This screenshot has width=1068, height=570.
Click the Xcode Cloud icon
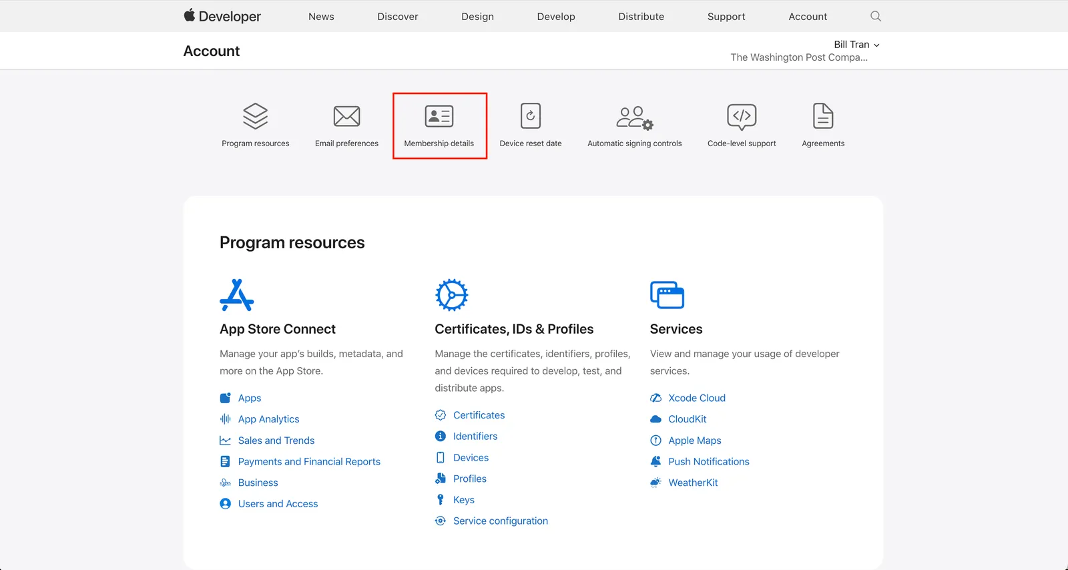656,398
